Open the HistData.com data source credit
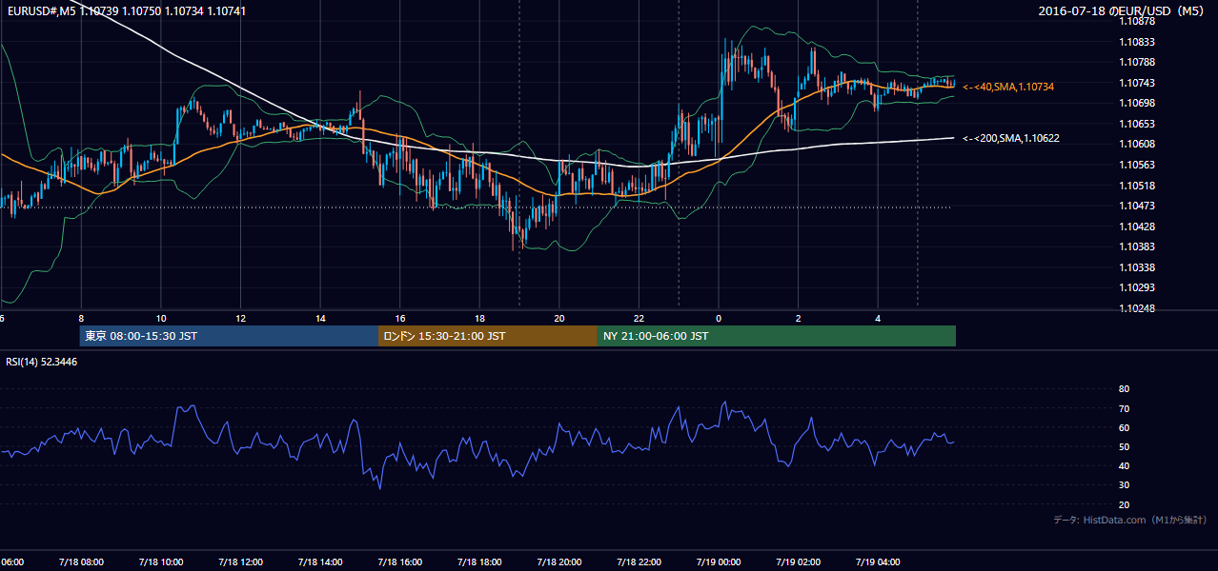This screenshot has width=1218, height=571. [1130, 520]
